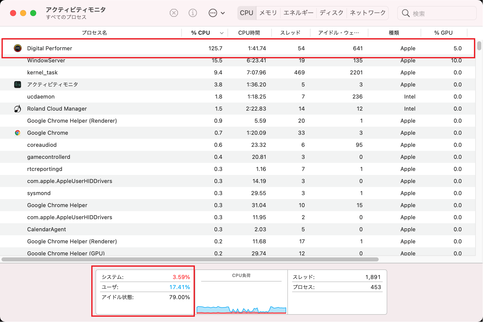Click the アクティビティモニタ row icon
Viewport: 484px width, 323px height.
click(18, 85)
